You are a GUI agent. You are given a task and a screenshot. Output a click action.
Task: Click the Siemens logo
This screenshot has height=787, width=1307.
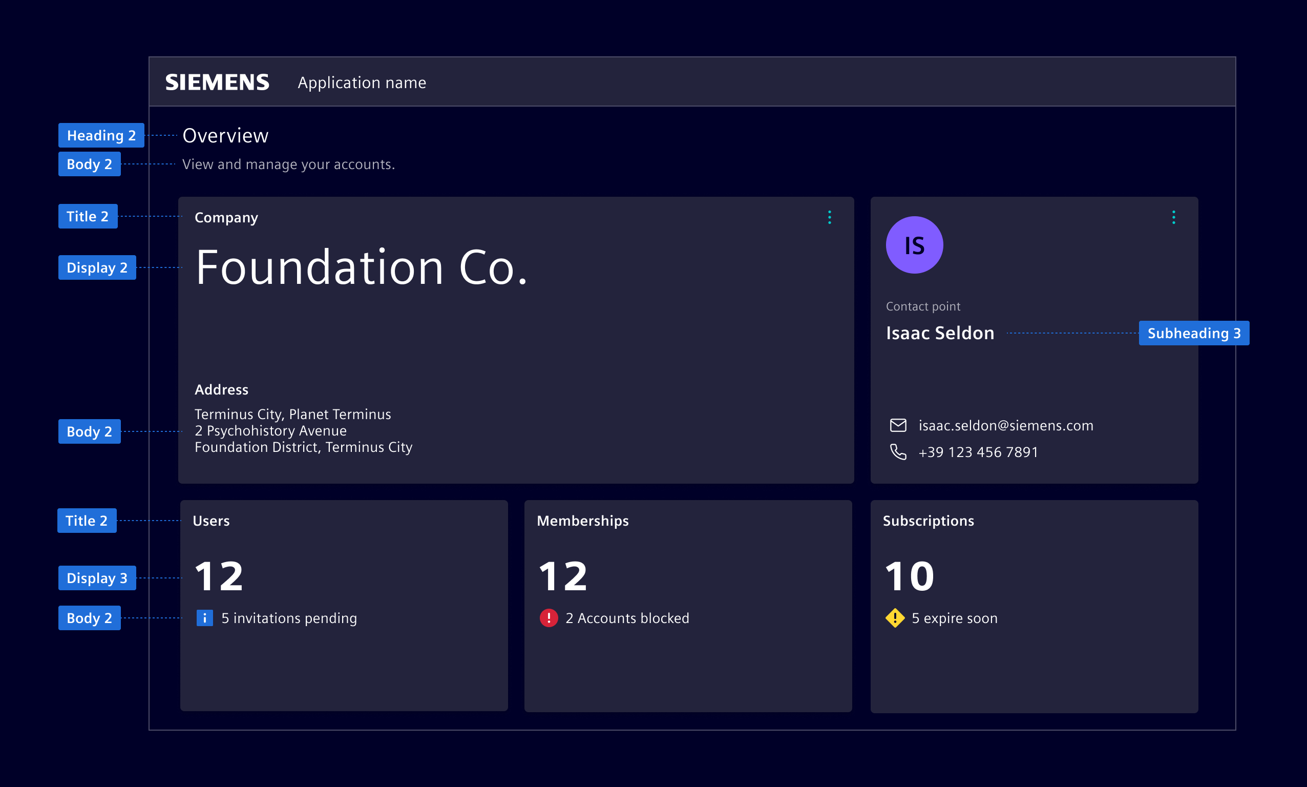(x=217, y=82)
